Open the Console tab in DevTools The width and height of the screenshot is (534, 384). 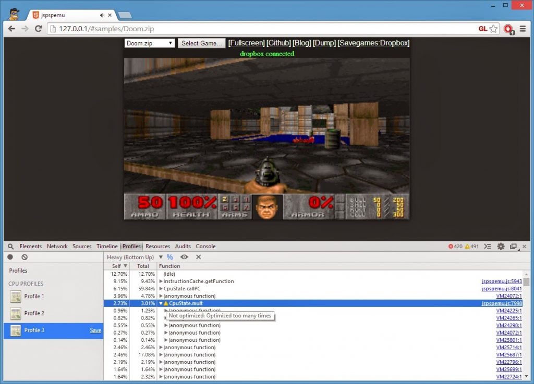[x=205, y=247]
